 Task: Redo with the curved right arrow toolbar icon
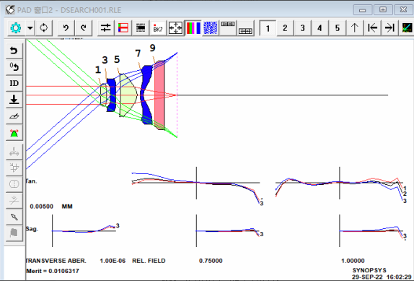tap(84, 27)
